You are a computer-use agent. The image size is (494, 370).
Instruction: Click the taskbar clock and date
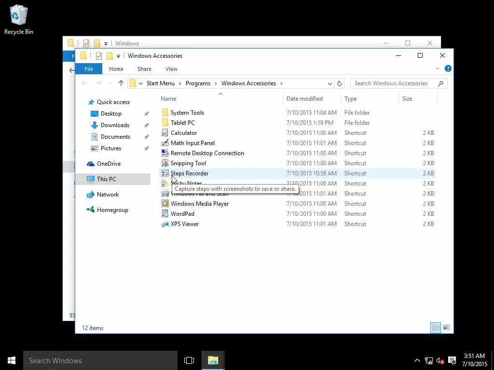[475, 360]
